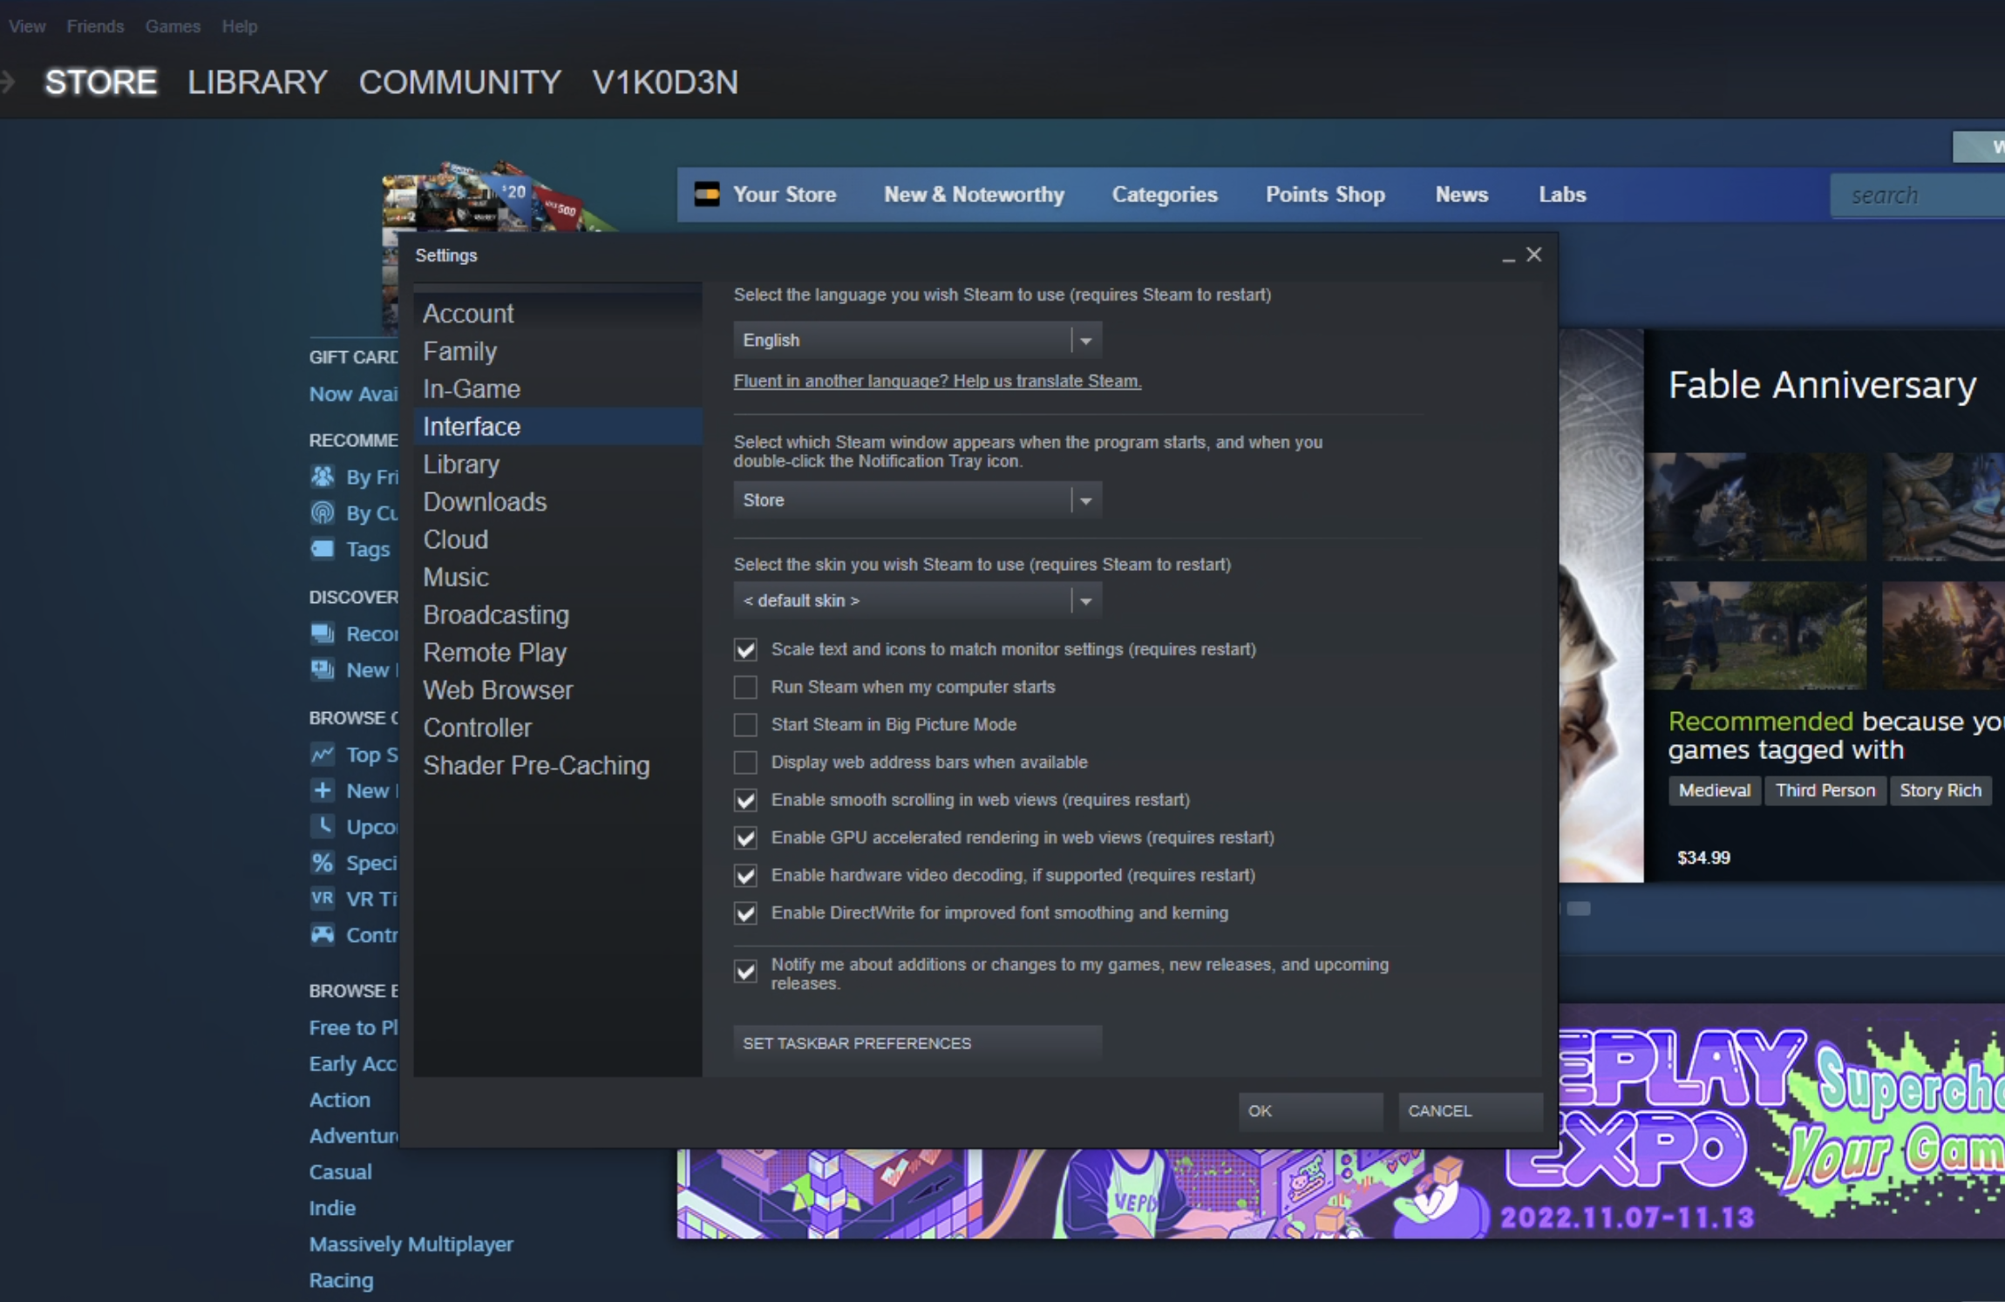
Task: Open Community tab
Action: [x=459, y=82]
